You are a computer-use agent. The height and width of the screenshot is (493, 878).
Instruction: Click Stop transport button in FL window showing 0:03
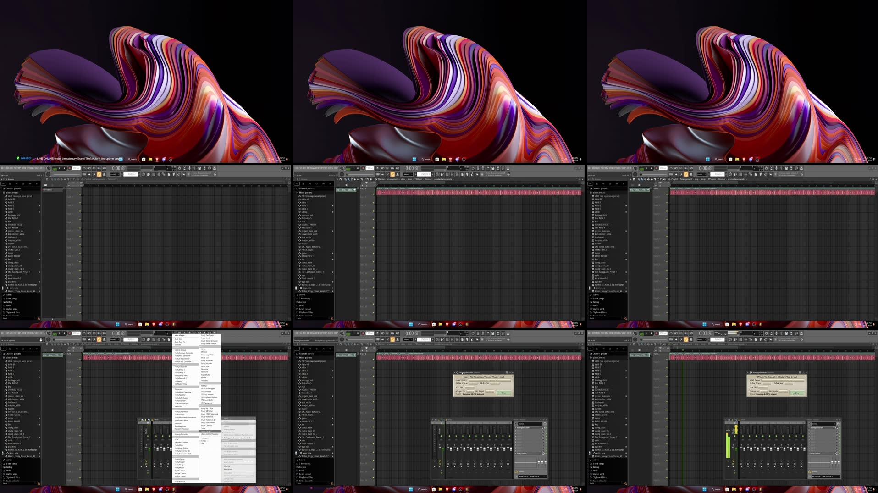click(651, 333)
